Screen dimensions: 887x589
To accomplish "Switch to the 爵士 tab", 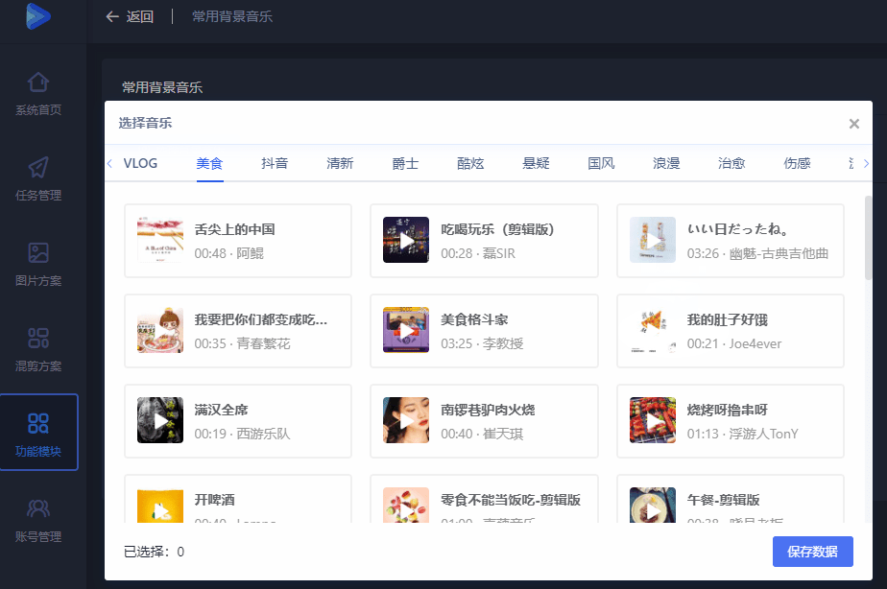I will coord(405,163).
